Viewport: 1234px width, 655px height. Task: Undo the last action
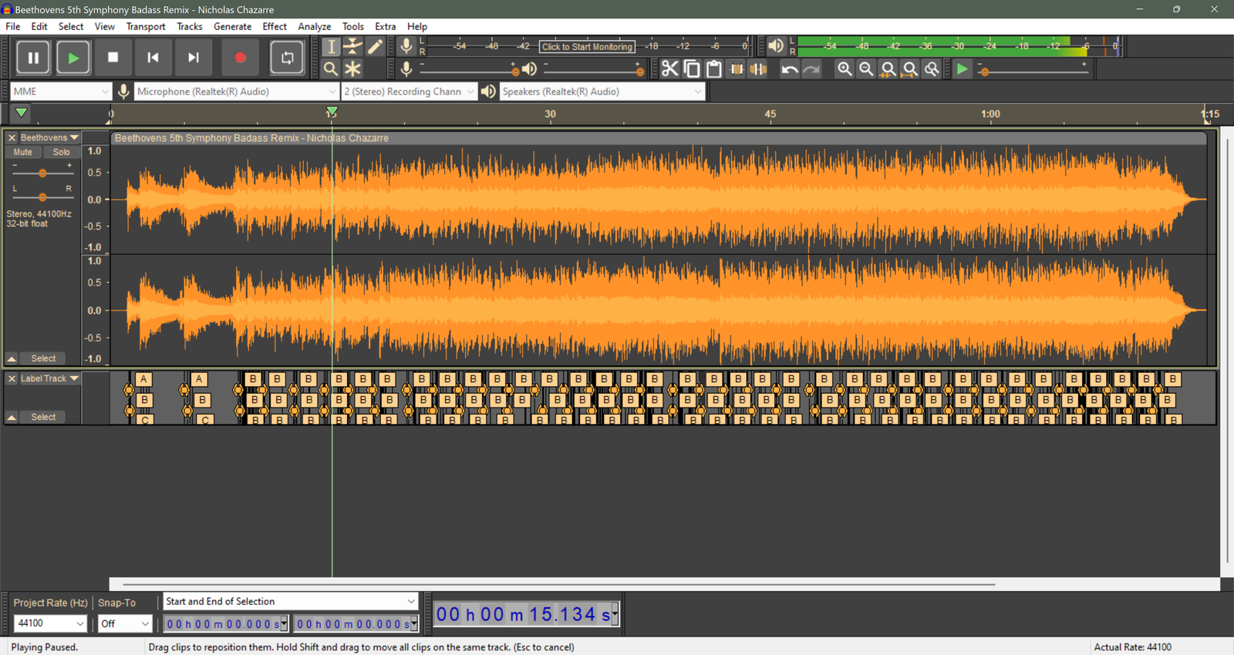[789, 69]
